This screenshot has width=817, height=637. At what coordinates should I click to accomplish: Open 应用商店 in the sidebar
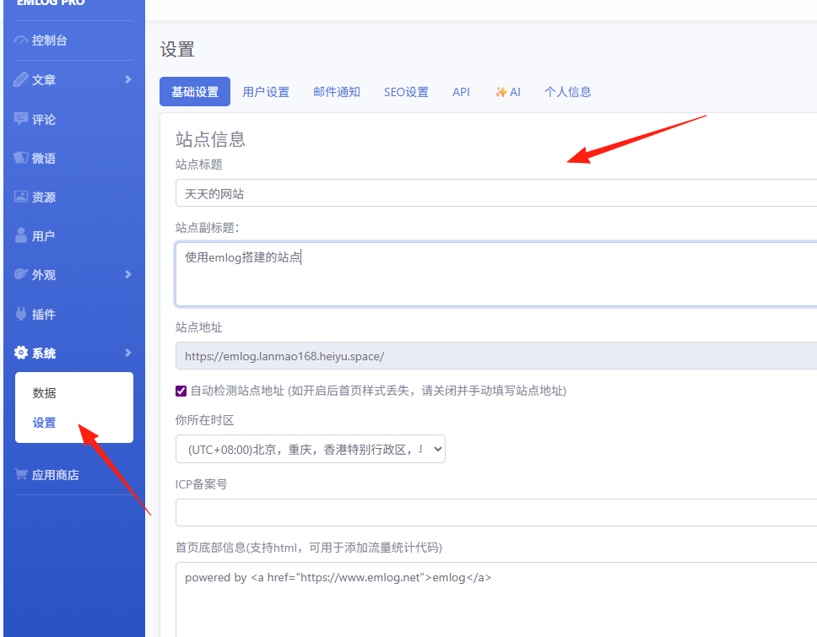coord(55,475)
